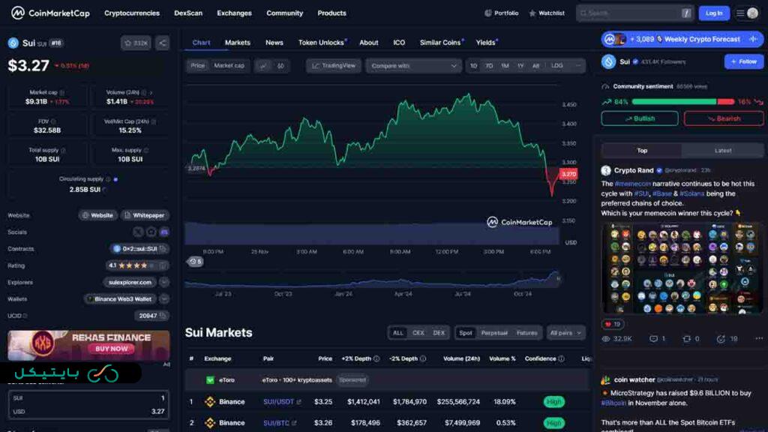Viewport: 768px width, 432px height.
Task: Click the Discord icon in Socials row
Action: [x=163, y=231]
